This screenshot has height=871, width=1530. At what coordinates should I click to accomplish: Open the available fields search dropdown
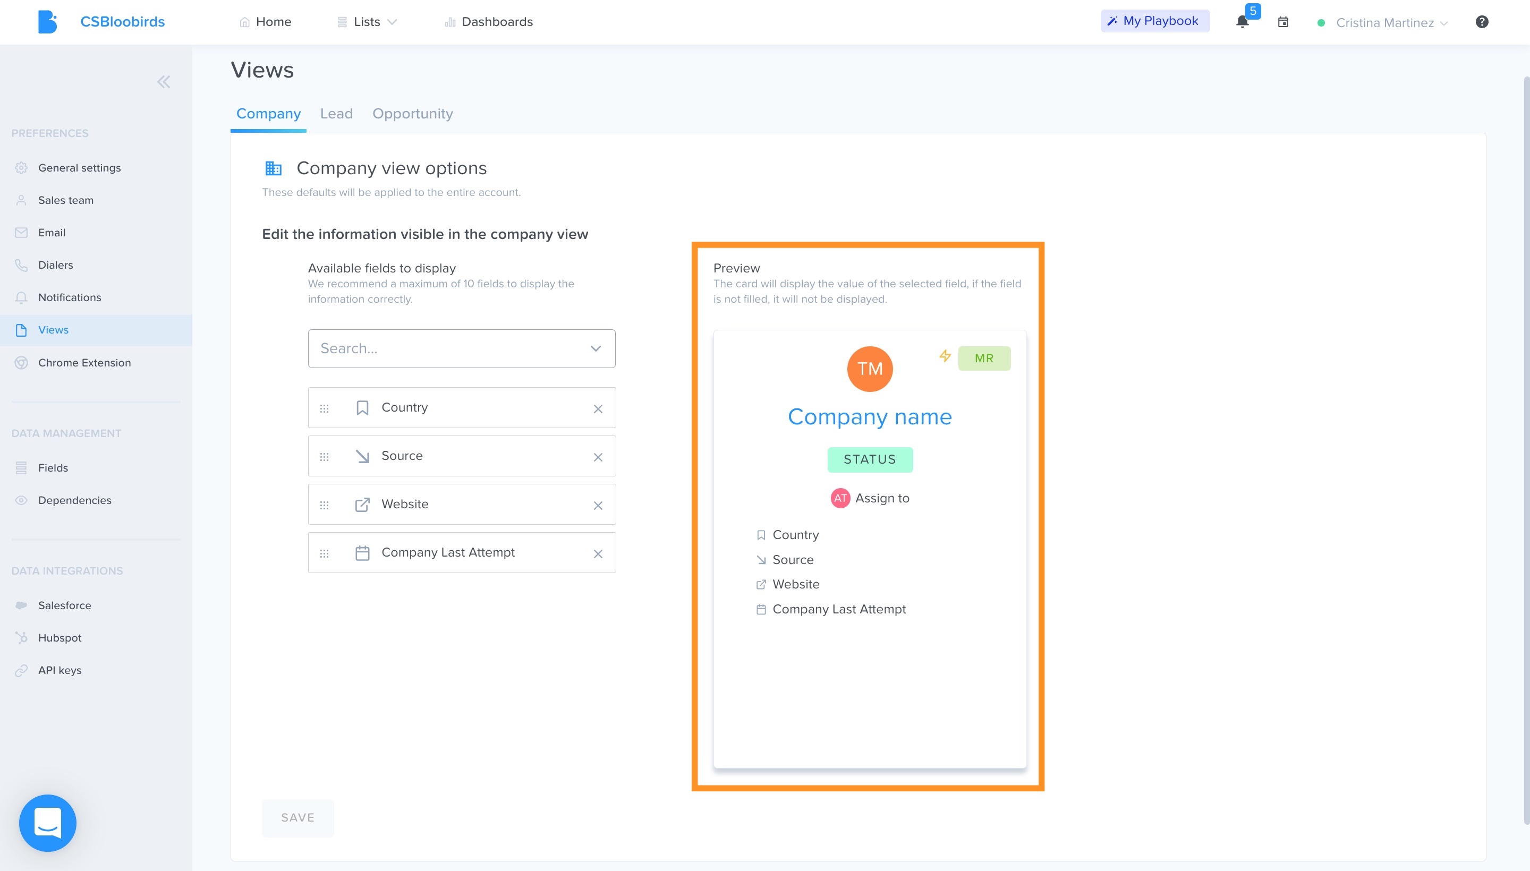(461, 348)
